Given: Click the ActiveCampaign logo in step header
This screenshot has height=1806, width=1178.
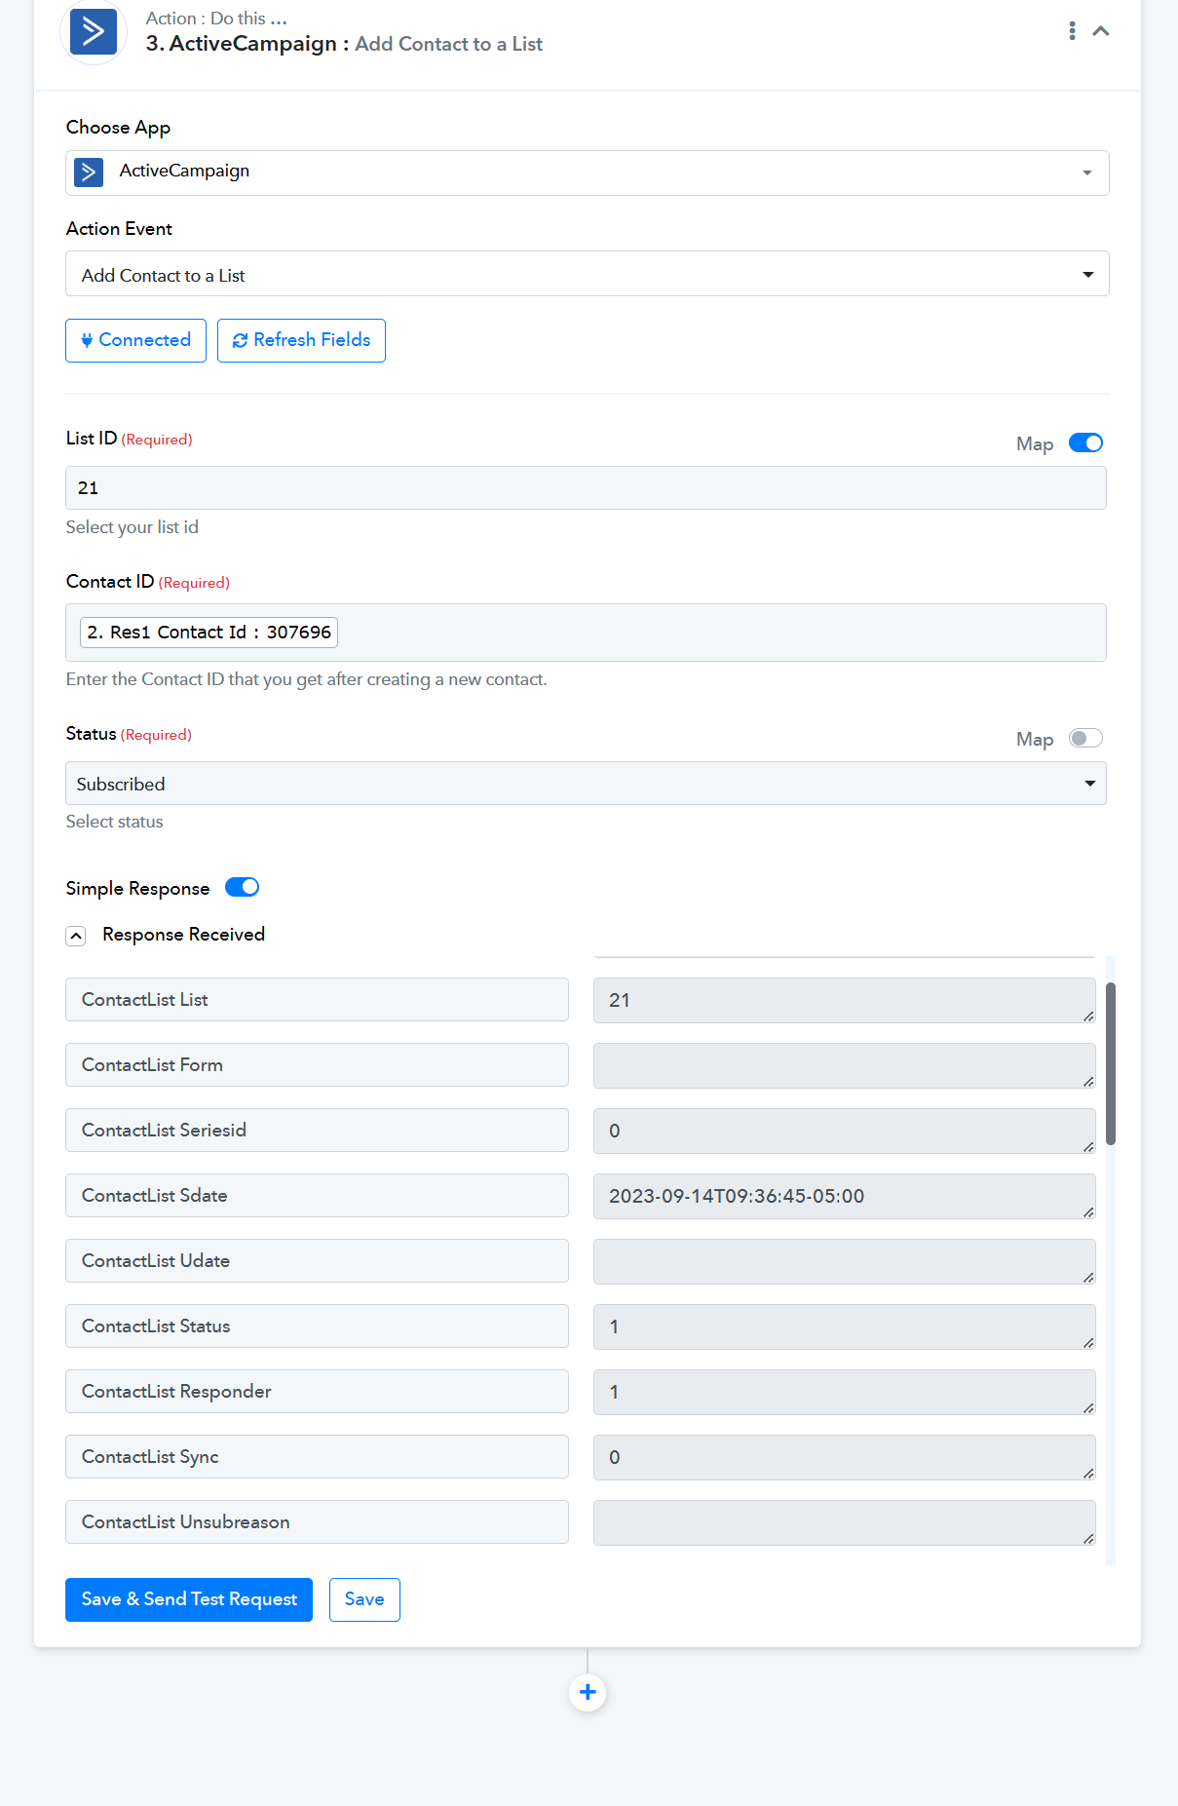Looking at the screenshot, I should (94, 31).
